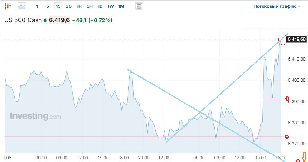Set the 1 minute timeframe
Image resolution: width=308 pixels, height=162 pixels.
coord(37,6)
